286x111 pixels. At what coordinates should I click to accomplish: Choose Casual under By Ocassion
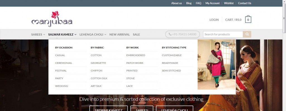pos(60,55)
